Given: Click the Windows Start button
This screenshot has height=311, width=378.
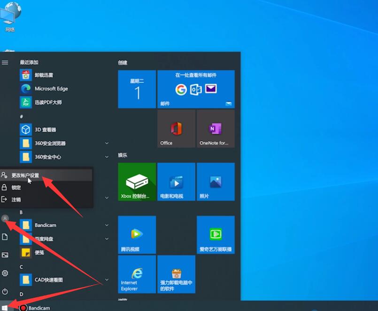Looking at the screenshot, I should pos(5,308).
